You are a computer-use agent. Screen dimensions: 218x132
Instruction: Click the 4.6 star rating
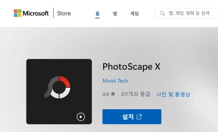tap(109, 94)
